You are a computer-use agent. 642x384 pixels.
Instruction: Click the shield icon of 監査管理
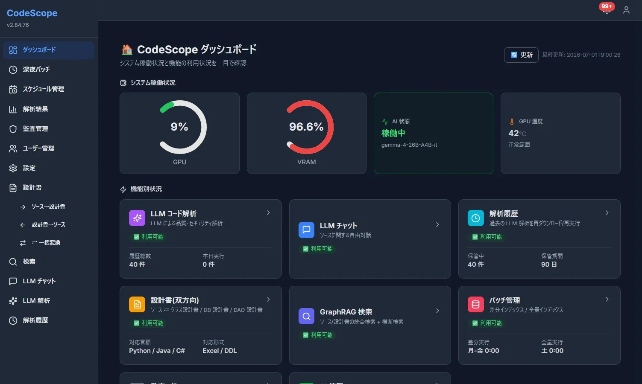tap(13, 129)
